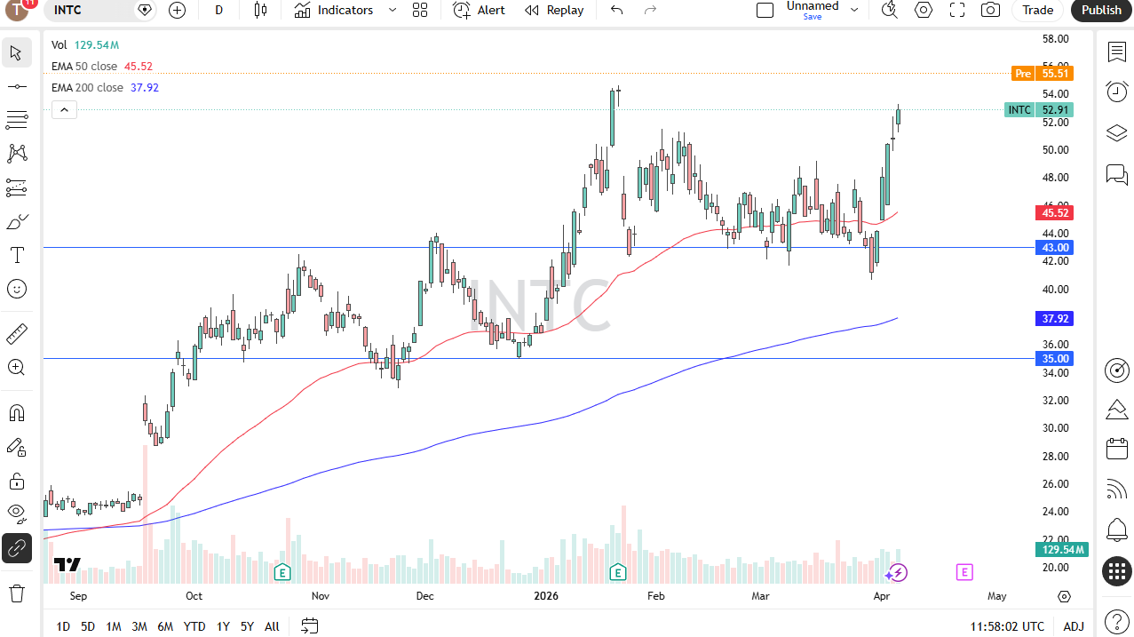The image size is (1134, 637).
Task: Select the 1M time range
Action: pyautogui.click(x=114, y=626)
